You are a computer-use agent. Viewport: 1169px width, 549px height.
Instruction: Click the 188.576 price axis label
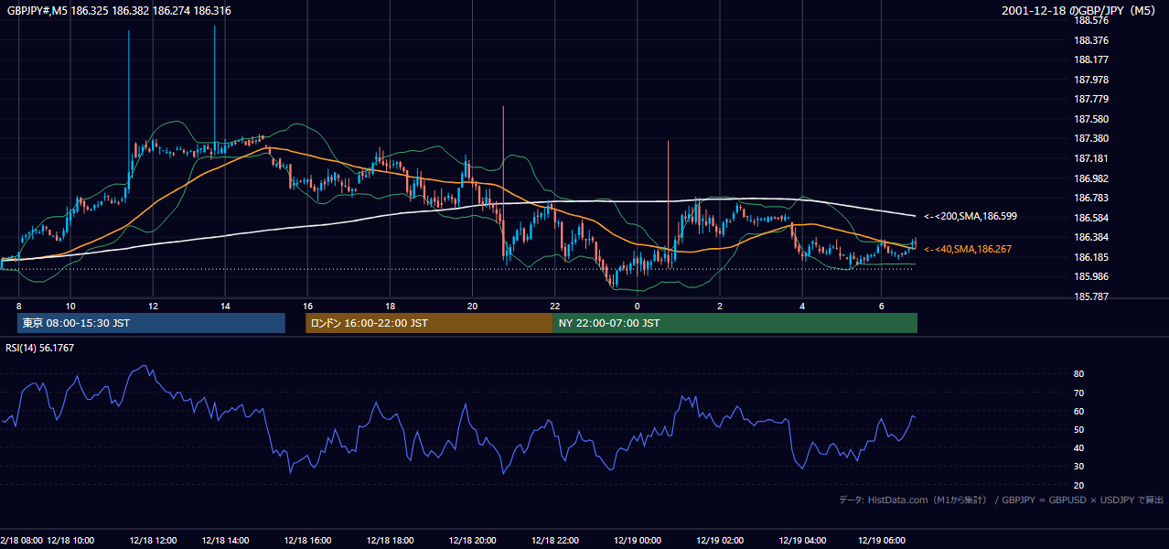click(x=1090, y=21)
